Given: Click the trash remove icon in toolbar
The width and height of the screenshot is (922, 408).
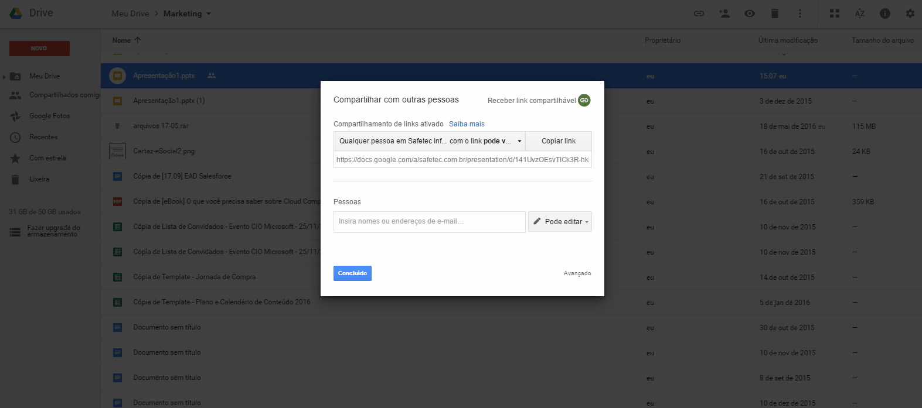Looking at the screenshot, I should pyautogui.click(x=775, y=13).
